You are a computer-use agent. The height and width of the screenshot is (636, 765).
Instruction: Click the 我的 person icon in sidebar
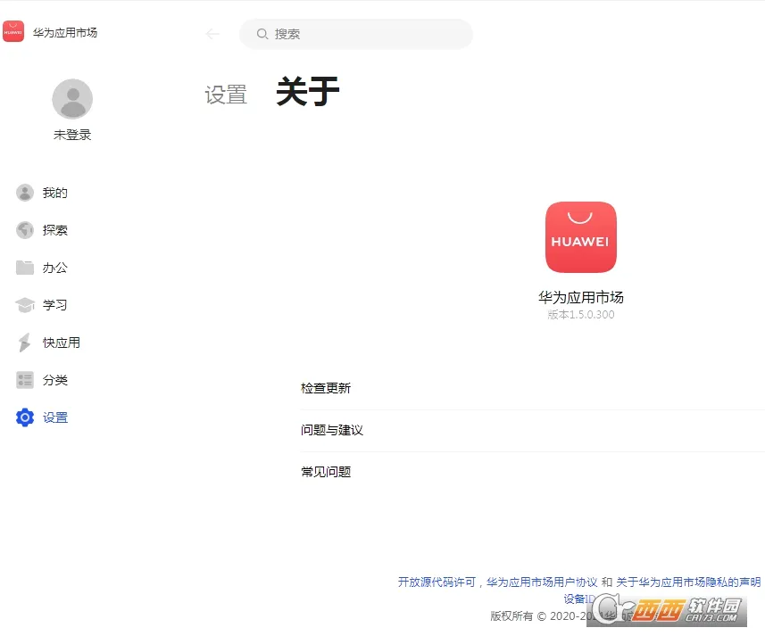[x=25, y=193]
